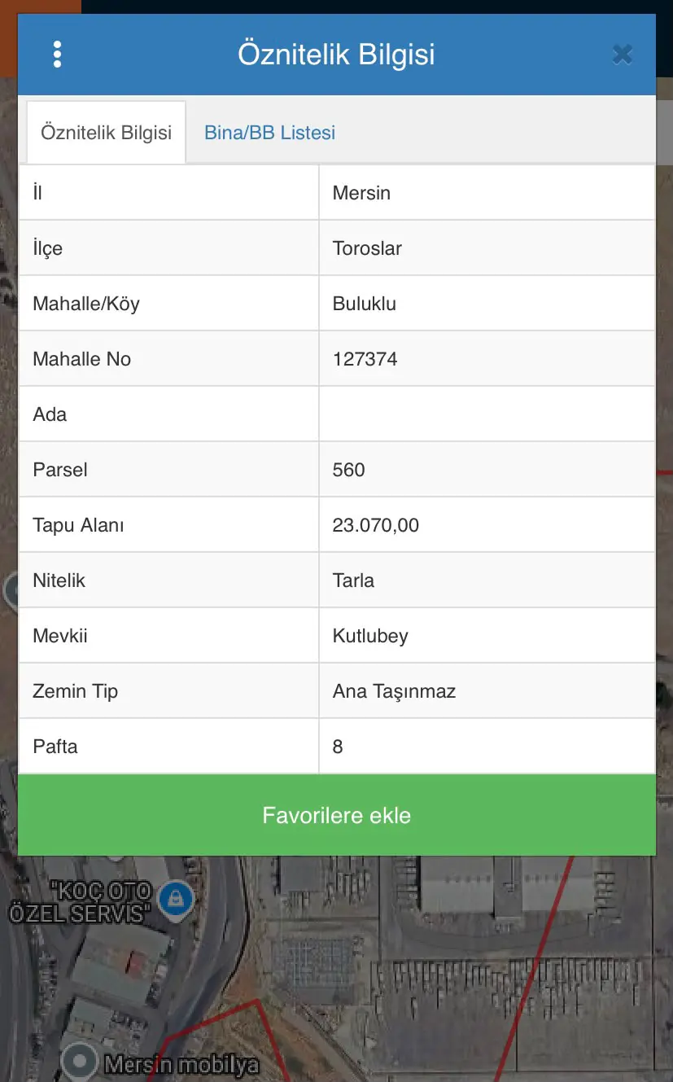Select the Toroslar İlçe value cell
Image resolution: width=673 pixels, height=1082 pixels.
click(487, 248)
